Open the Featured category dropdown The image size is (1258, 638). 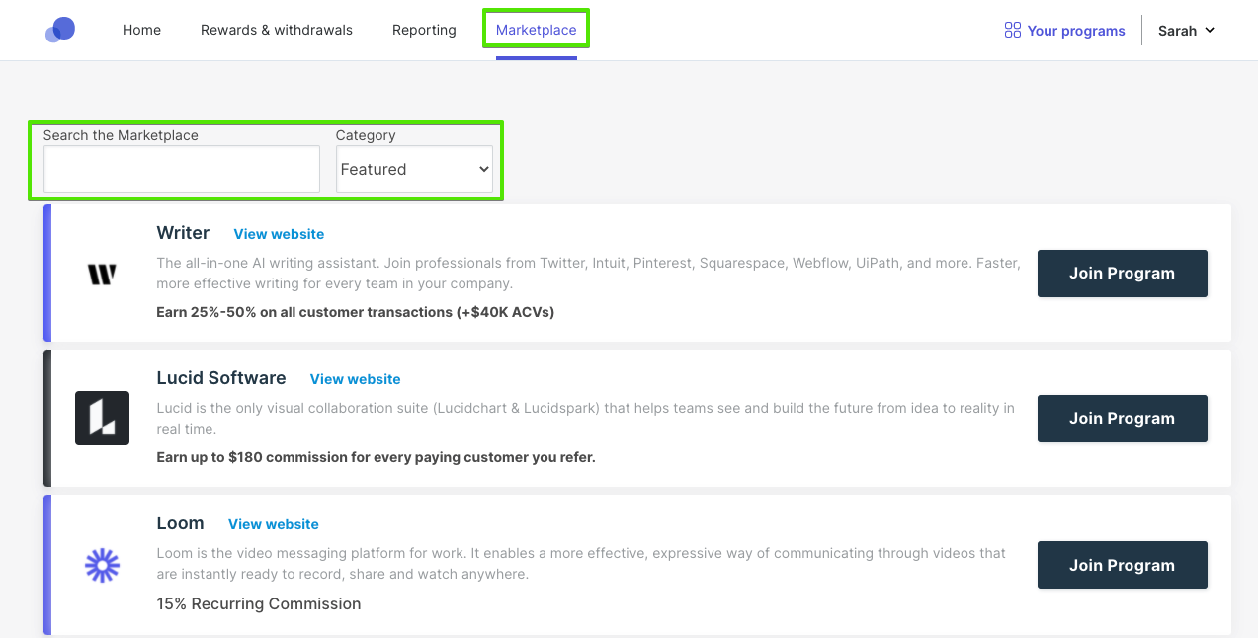coord(414,168)
